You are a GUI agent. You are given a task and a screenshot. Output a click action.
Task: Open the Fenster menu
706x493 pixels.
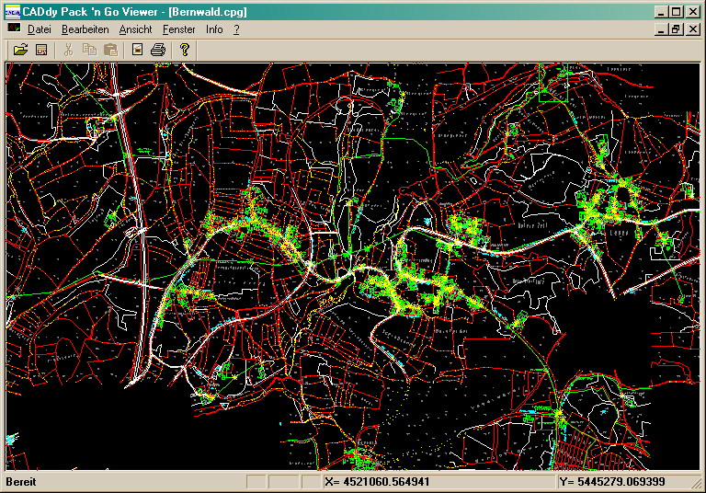(179, 29)
